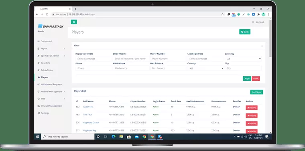Open player Abeer Test profile link

pyautogui.click(x=88, y=107)
